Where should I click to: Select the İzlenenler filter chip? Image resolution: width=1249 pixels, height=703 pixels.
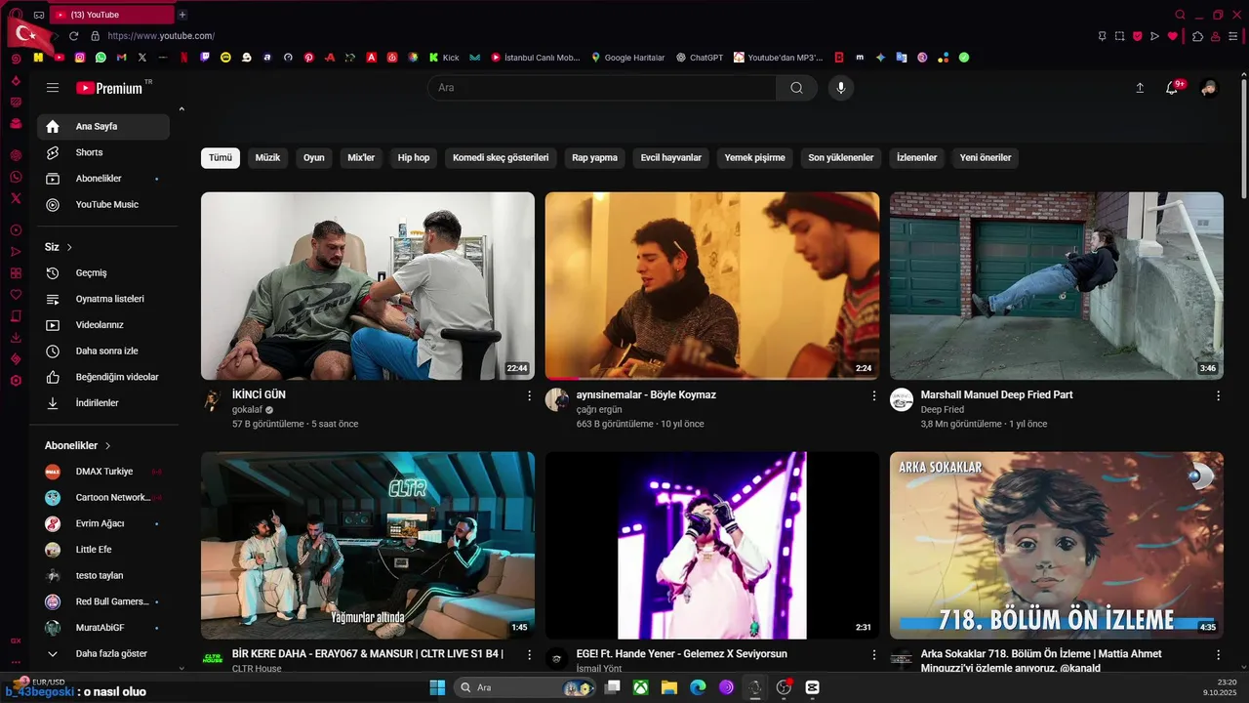pyautogui.click(x=916, y=157)
